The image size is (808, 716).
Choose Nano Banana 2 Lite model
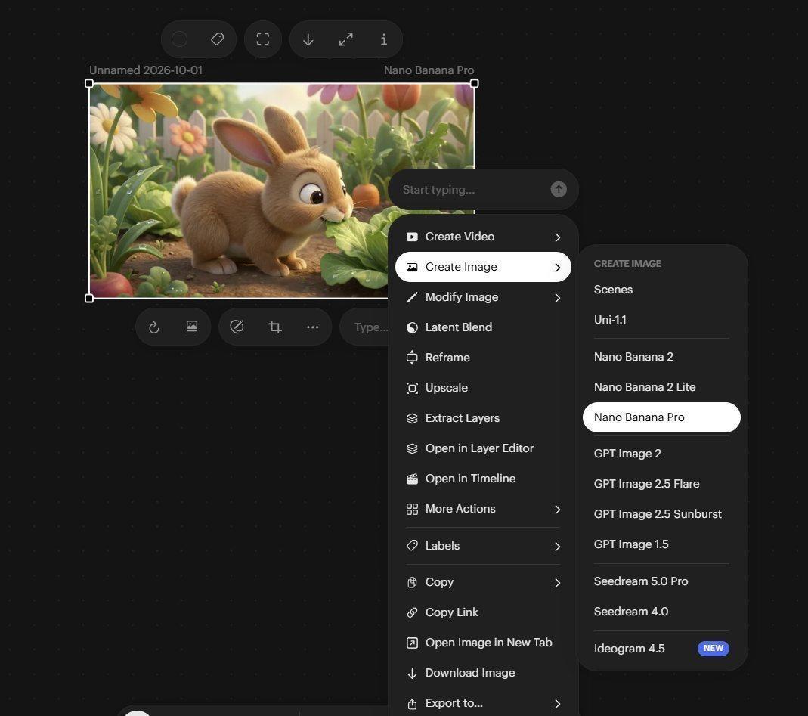661,387
